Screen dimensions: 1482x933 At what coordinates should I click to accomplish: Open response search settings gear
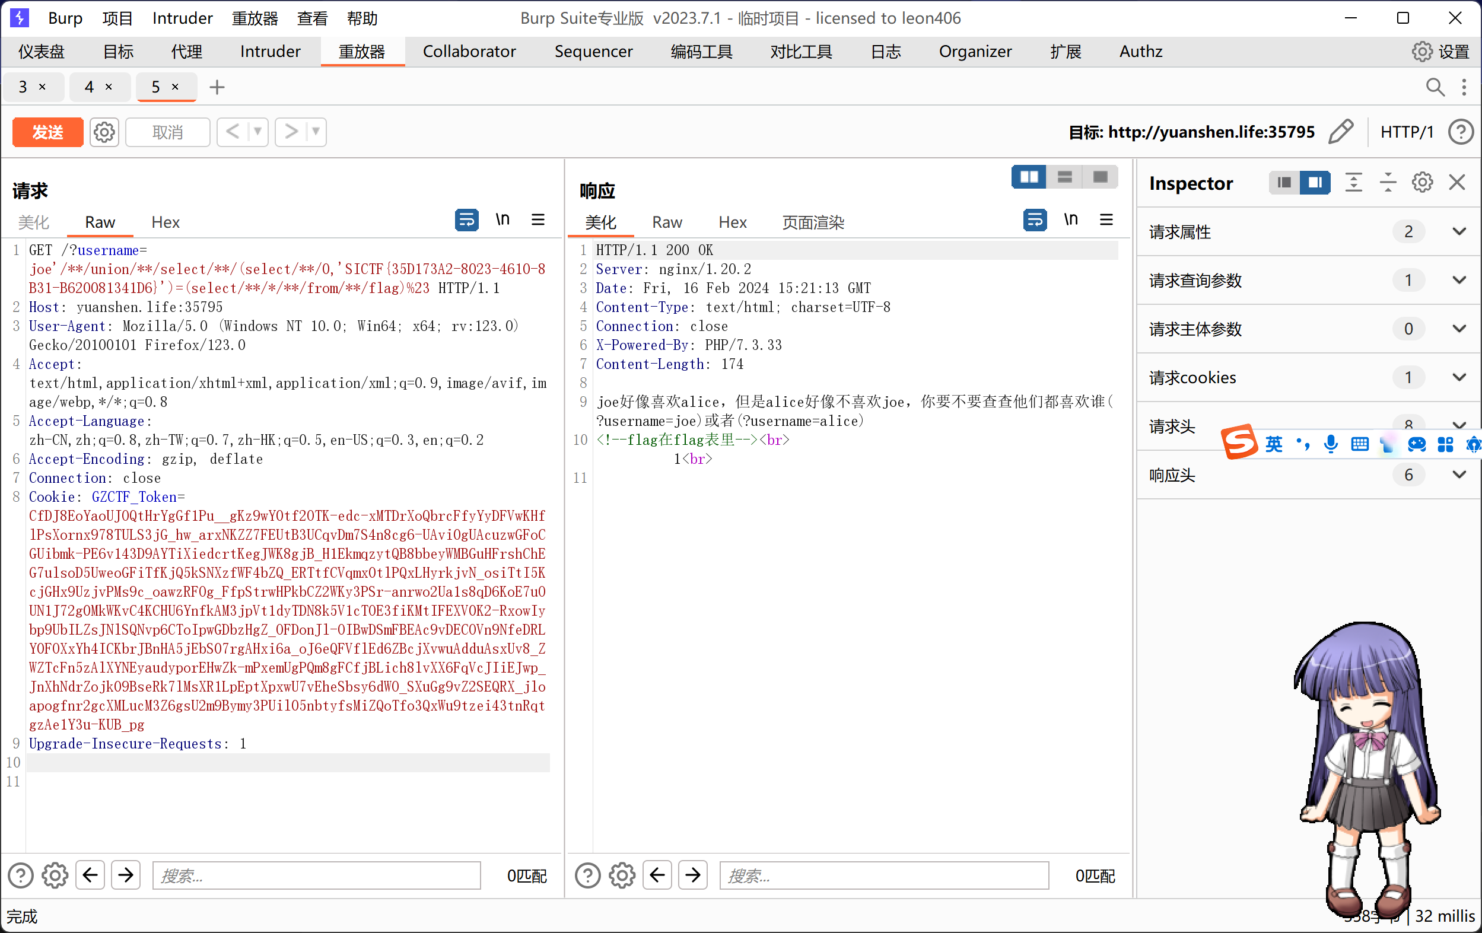[622, 875]
